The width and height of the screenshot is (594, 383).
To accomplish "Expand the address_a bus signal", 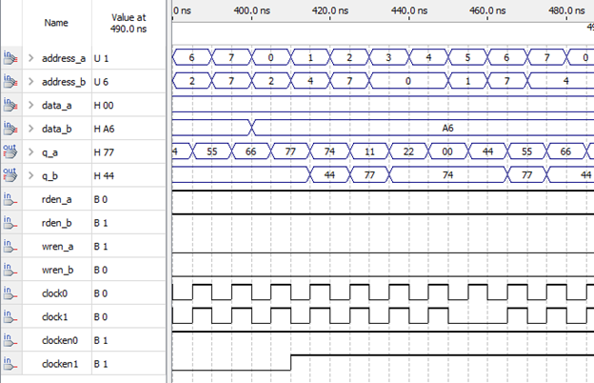I will pyautogui.click(x=31, y=59).
